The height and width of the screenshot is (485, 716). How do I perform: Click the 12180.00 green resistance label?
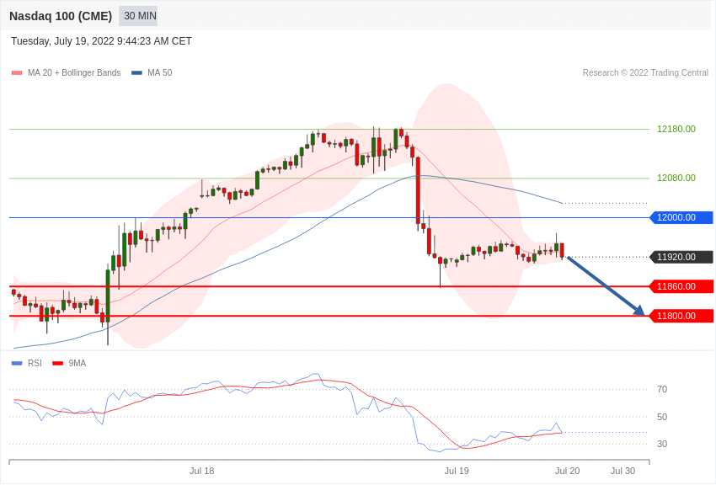676,129
